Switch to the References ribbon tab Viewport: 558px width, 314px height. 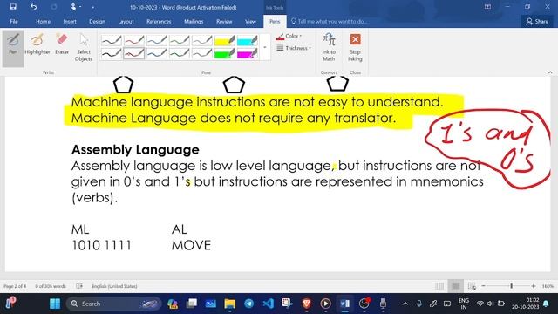click(159, 21)
